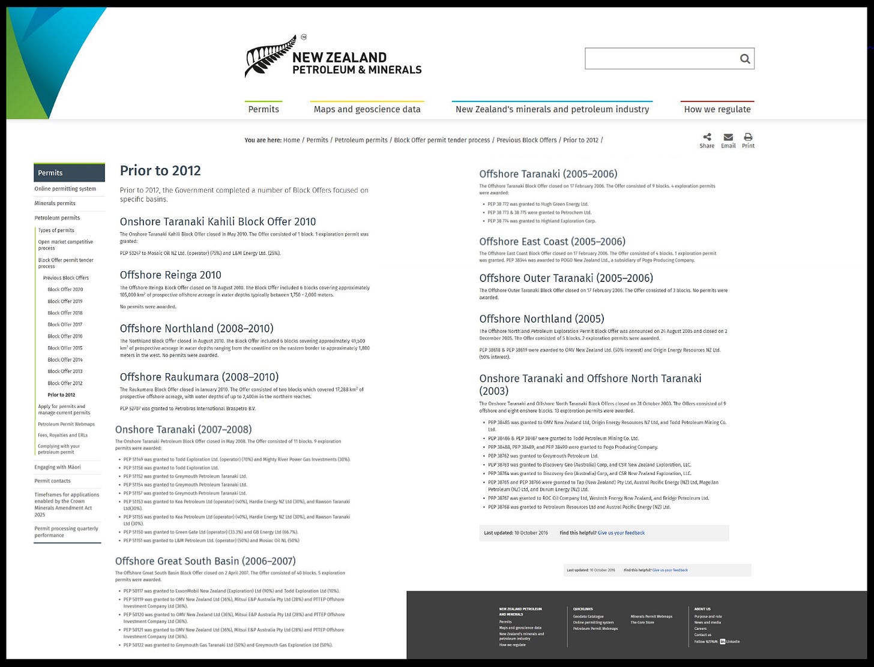Screen dimensions: 874x667
Task: Open the Permits tab in top navigation
Action: coord(264,109)
